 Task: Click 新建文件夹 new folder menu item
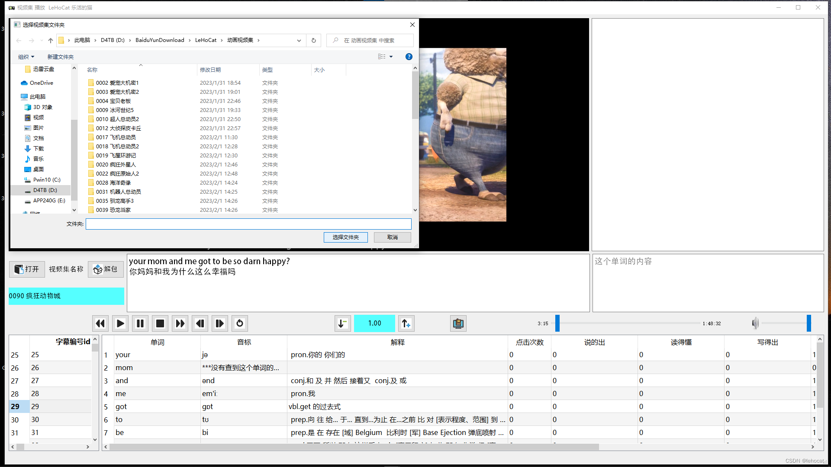tap(61, 57)
